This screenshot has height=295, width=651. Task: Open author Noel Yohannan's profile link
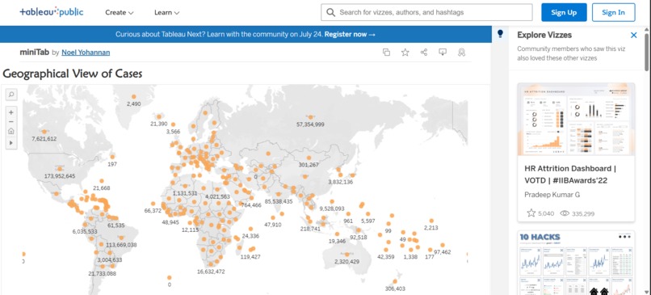(x=86, y=53)
